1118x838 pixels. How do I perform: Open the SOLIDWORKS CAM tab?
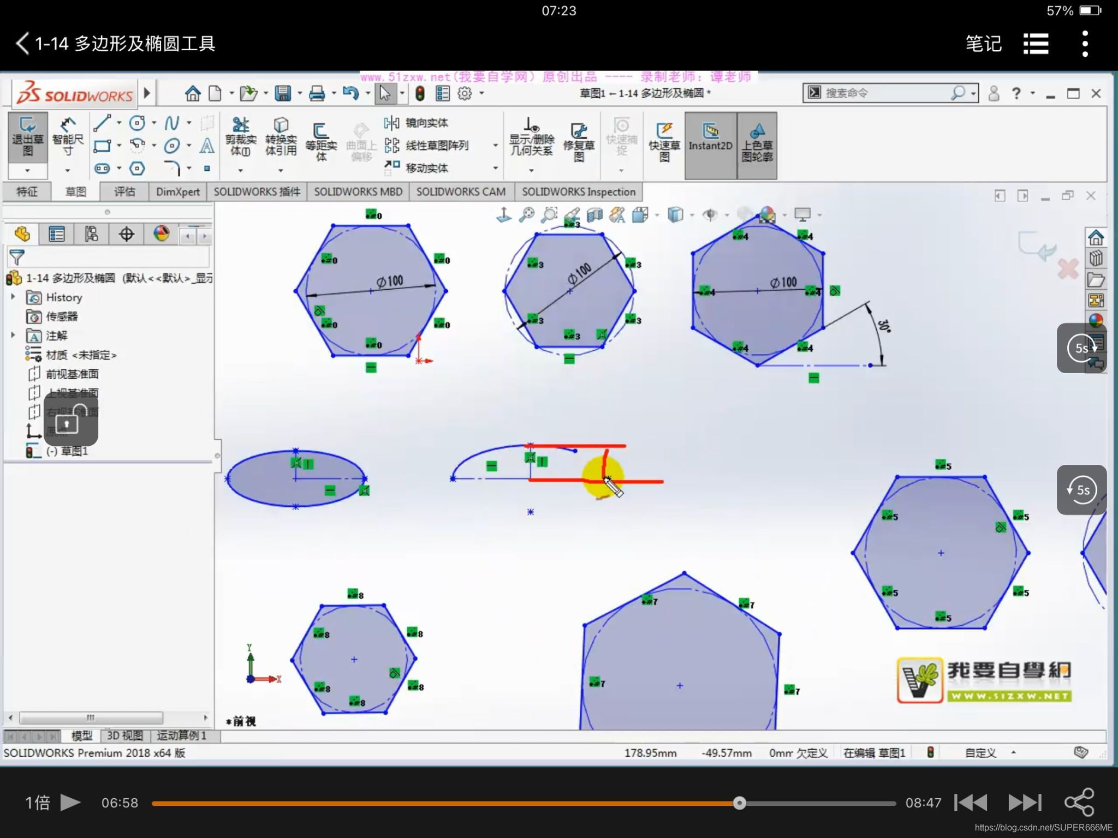(460, 191)
